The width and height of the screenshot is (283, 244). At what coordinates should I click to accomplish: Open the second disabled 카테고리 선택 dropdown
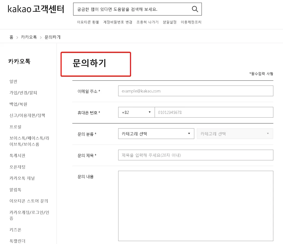pyautogui.click(x=235, y=134)
